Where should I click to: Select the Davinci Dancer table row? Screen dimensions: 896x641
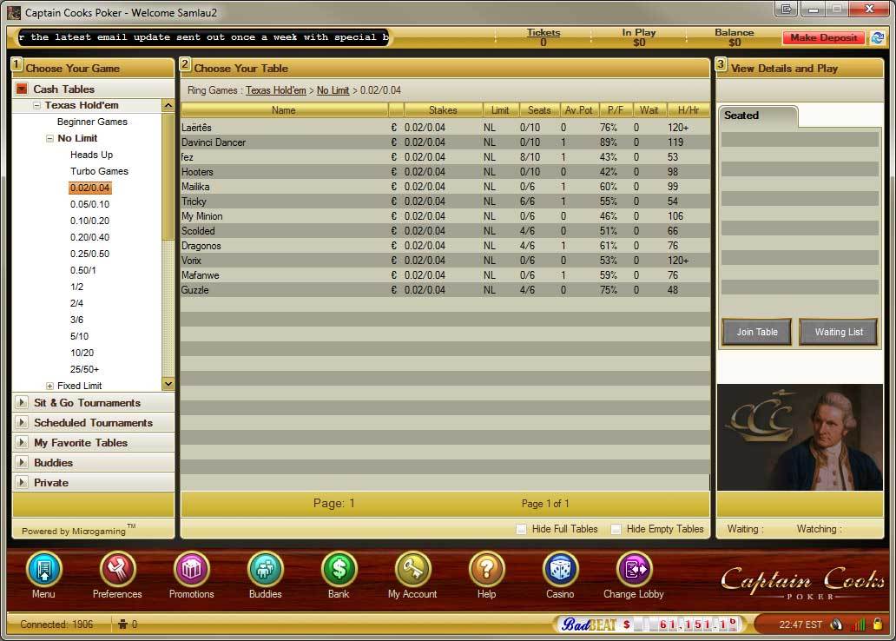tap(445, 142)
